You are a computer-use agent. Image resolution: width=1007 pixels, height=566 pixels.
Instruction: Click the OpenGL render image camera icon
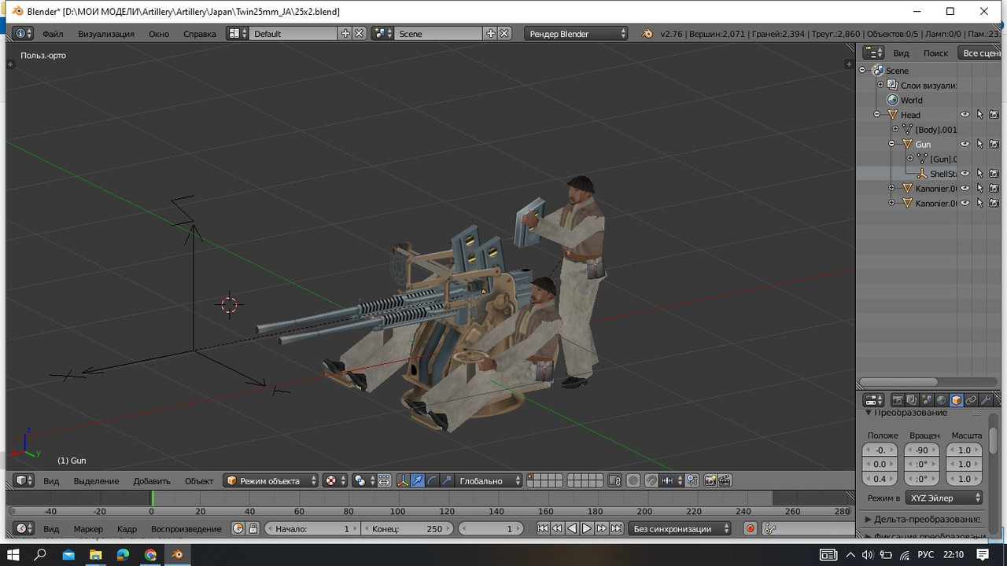[x=710, y=480]
